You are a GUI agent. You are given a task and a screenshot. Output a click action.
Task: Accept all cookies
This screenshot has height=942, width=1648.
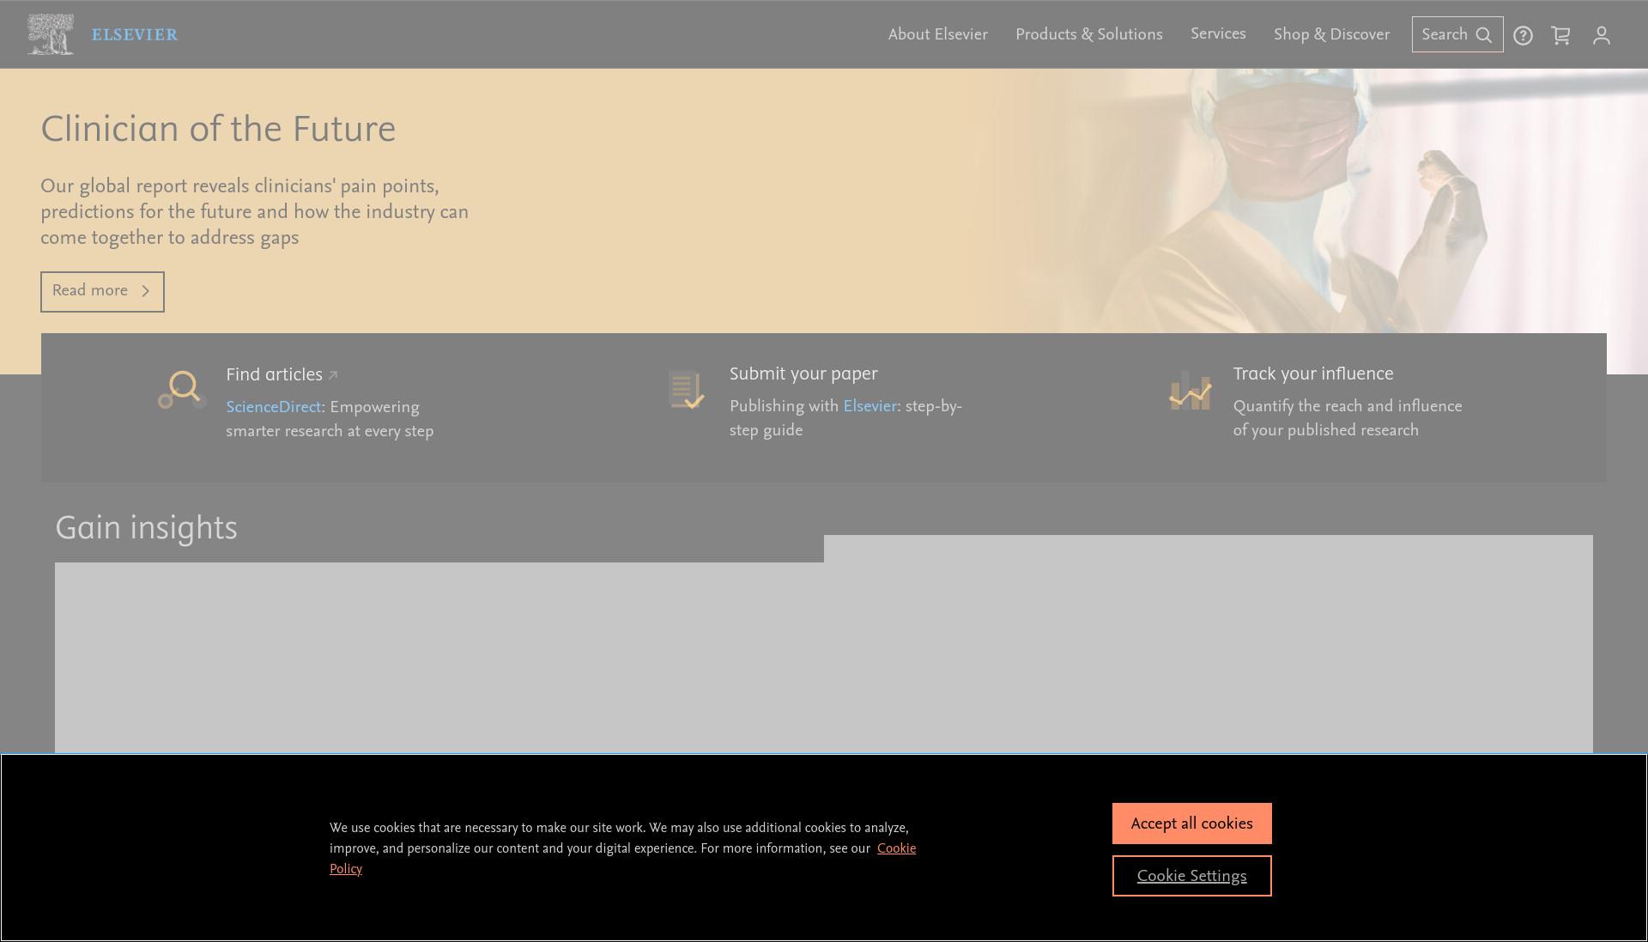pos(1191,823)
